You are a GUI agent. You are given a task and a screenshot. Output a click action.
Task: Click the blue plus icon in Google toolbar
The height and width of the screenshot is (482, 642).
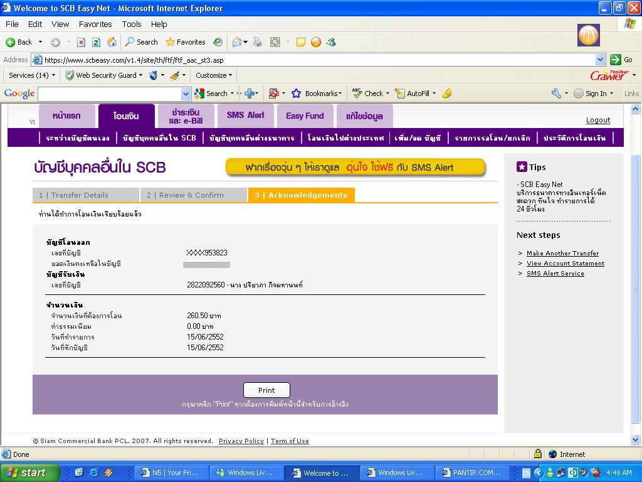250,94
